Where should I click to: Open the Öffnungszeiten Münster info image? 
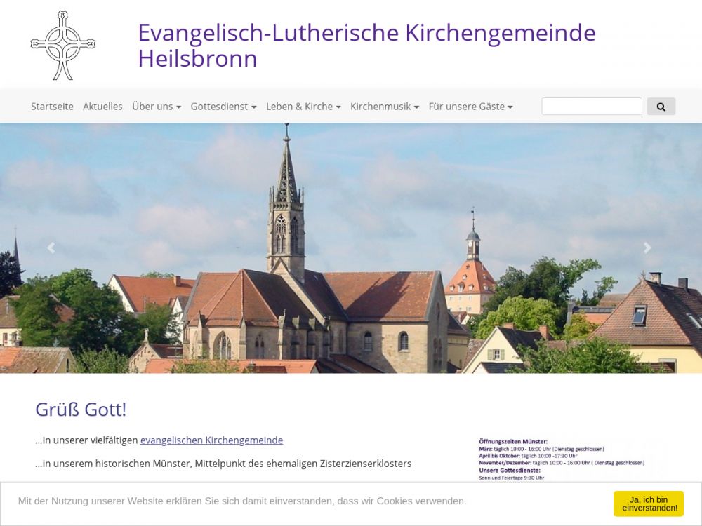click(x=562, y=459)
